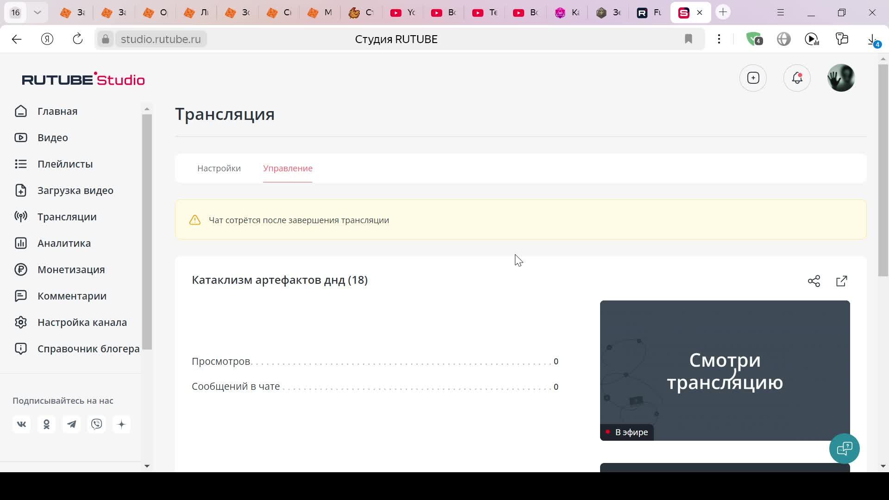Screen dimensions: 889x500
Task: Open the Telegram social link icon
Action: tap(71, 424)
